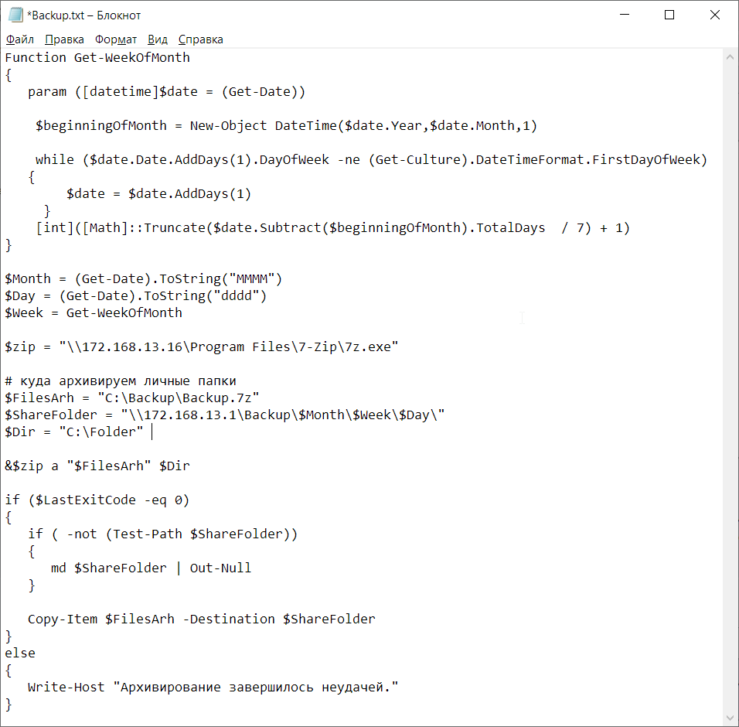Click the 'Write-Host' message line

(x=213, y=687)
